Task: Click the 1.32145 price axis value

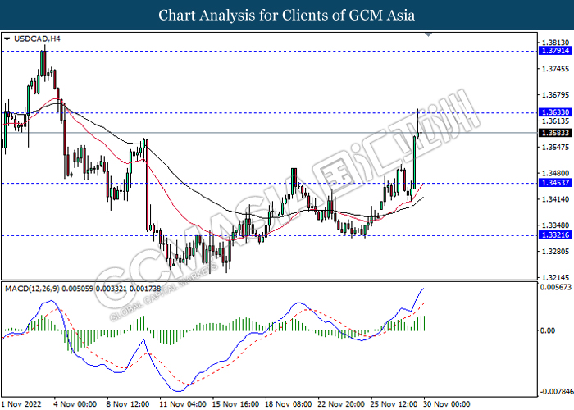Action: click(x=556, y=277)
